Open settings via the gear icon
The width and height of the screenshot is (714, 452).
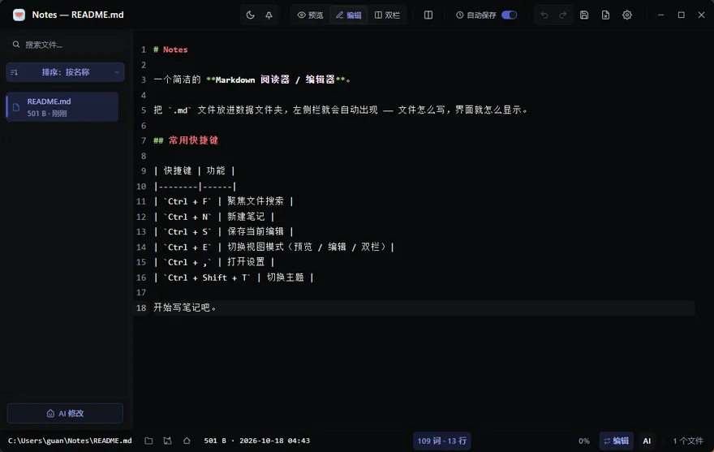point(627,15)
